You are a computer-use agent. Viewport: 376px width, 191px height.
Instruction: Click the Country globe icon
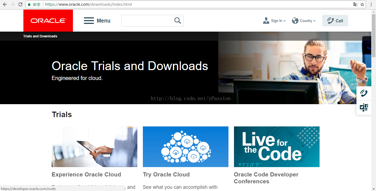tap(295, 21)
